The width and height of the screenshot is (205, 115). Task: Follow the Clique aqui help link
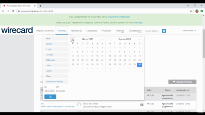point(138,23)
